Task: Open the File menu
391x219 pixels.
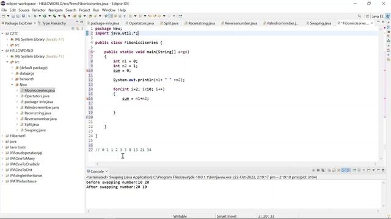Action: (4, 10)
